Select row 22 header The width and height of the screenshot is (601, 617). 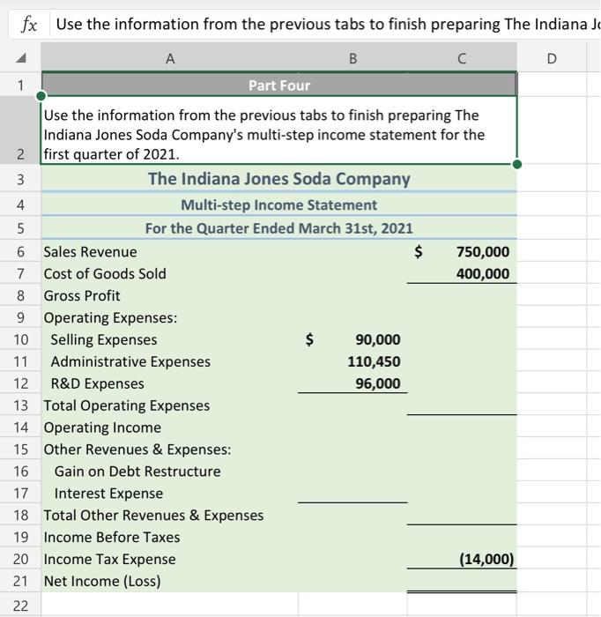pos(20,606)
